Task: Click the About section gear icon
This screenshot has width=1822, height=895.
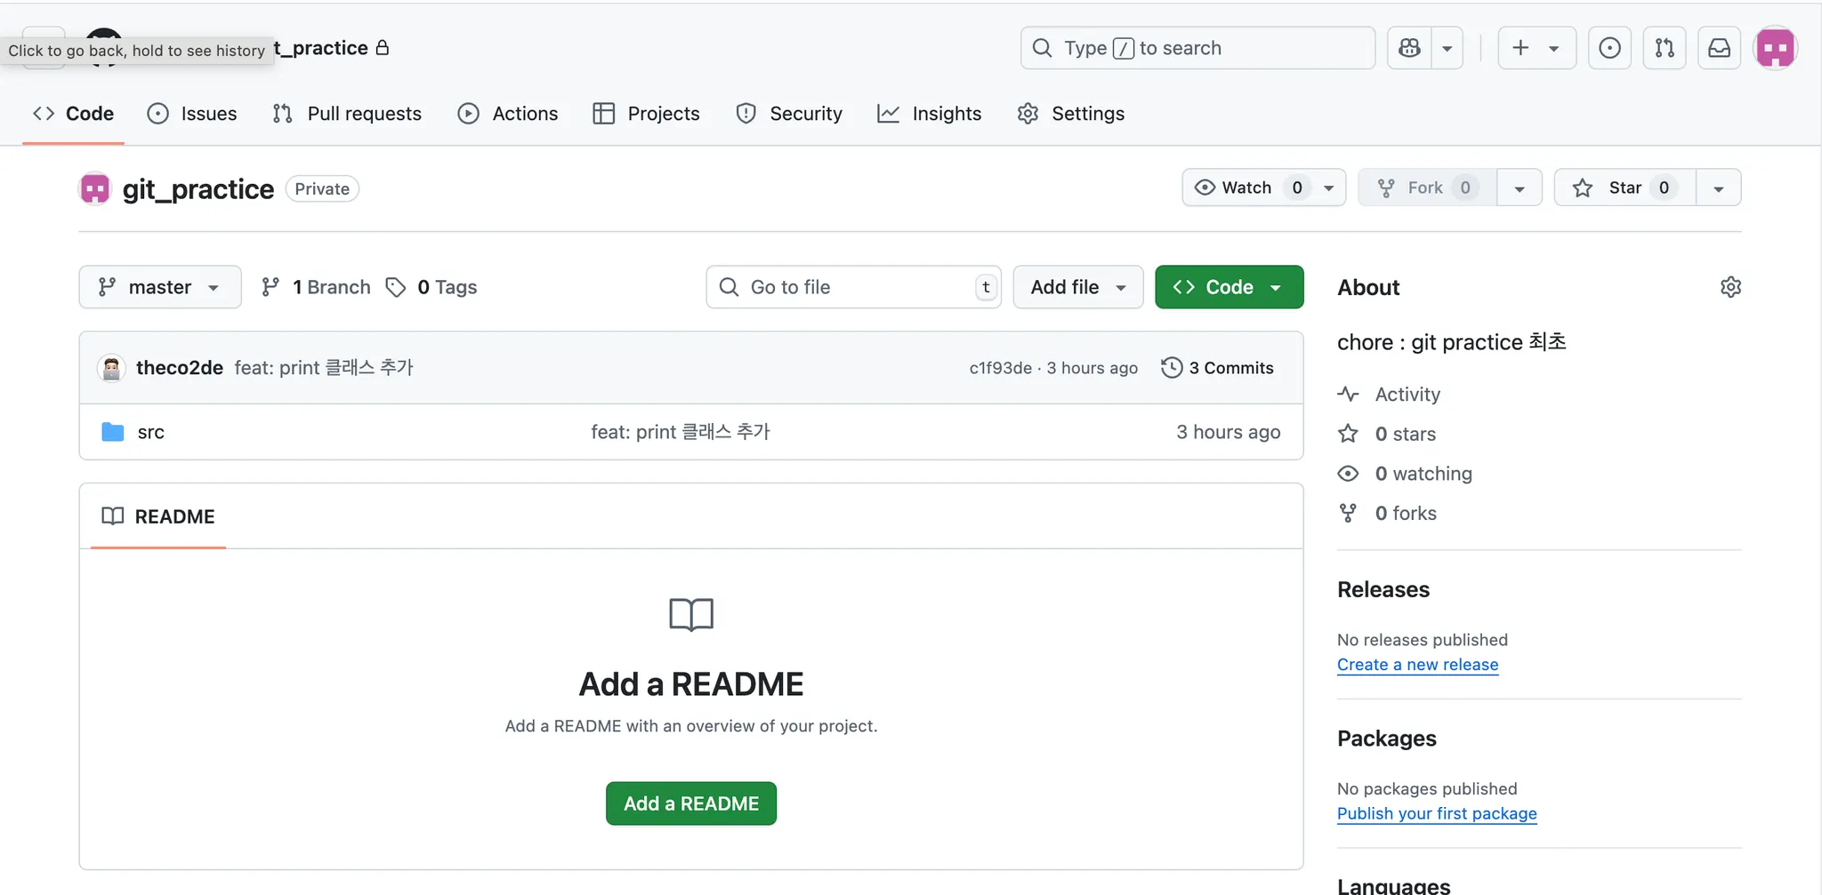Action: coord(1730,287)
